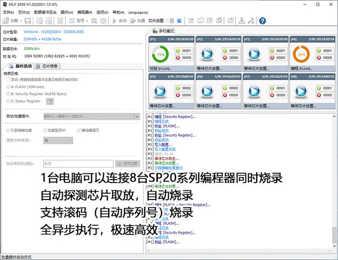338x260 pixels.
Task: Click the 75% progress ring on programmer #1
Action: point(161,55)
